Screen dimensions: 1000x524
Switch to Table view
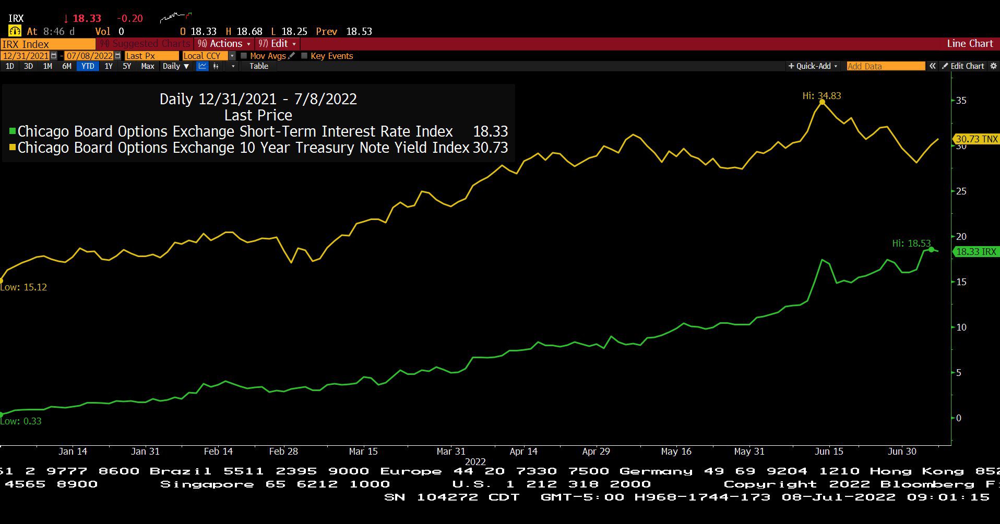(x=259, y=66)
